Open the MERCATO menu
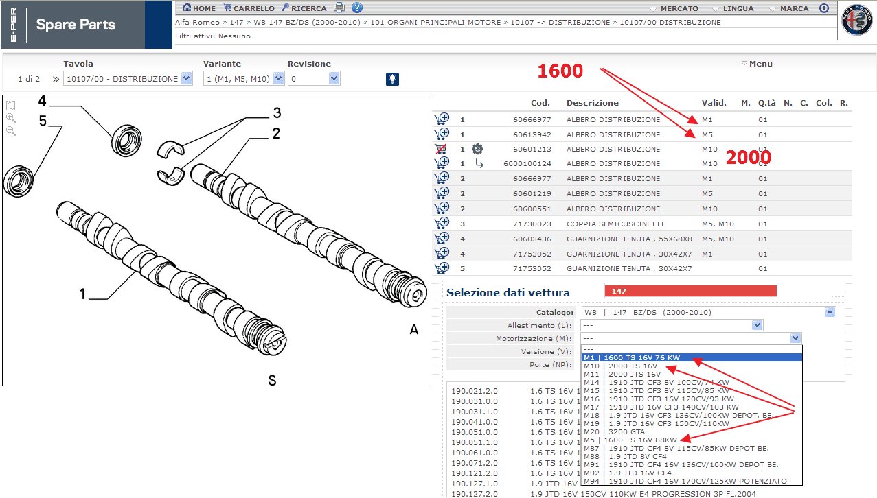 point(674,8)
